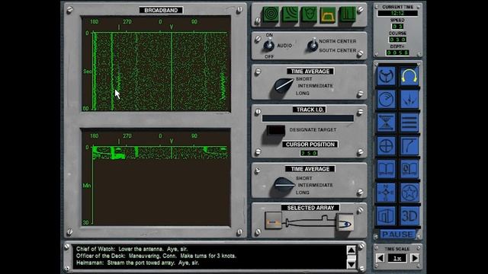Click the COURSE value display

[397, 40]
